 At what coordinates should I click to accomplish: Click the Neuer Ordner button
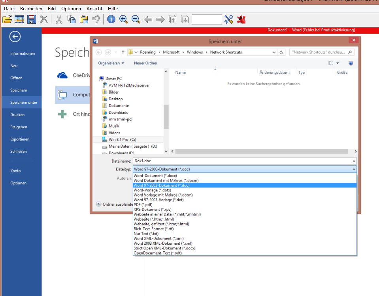click(x=145, y=63)
